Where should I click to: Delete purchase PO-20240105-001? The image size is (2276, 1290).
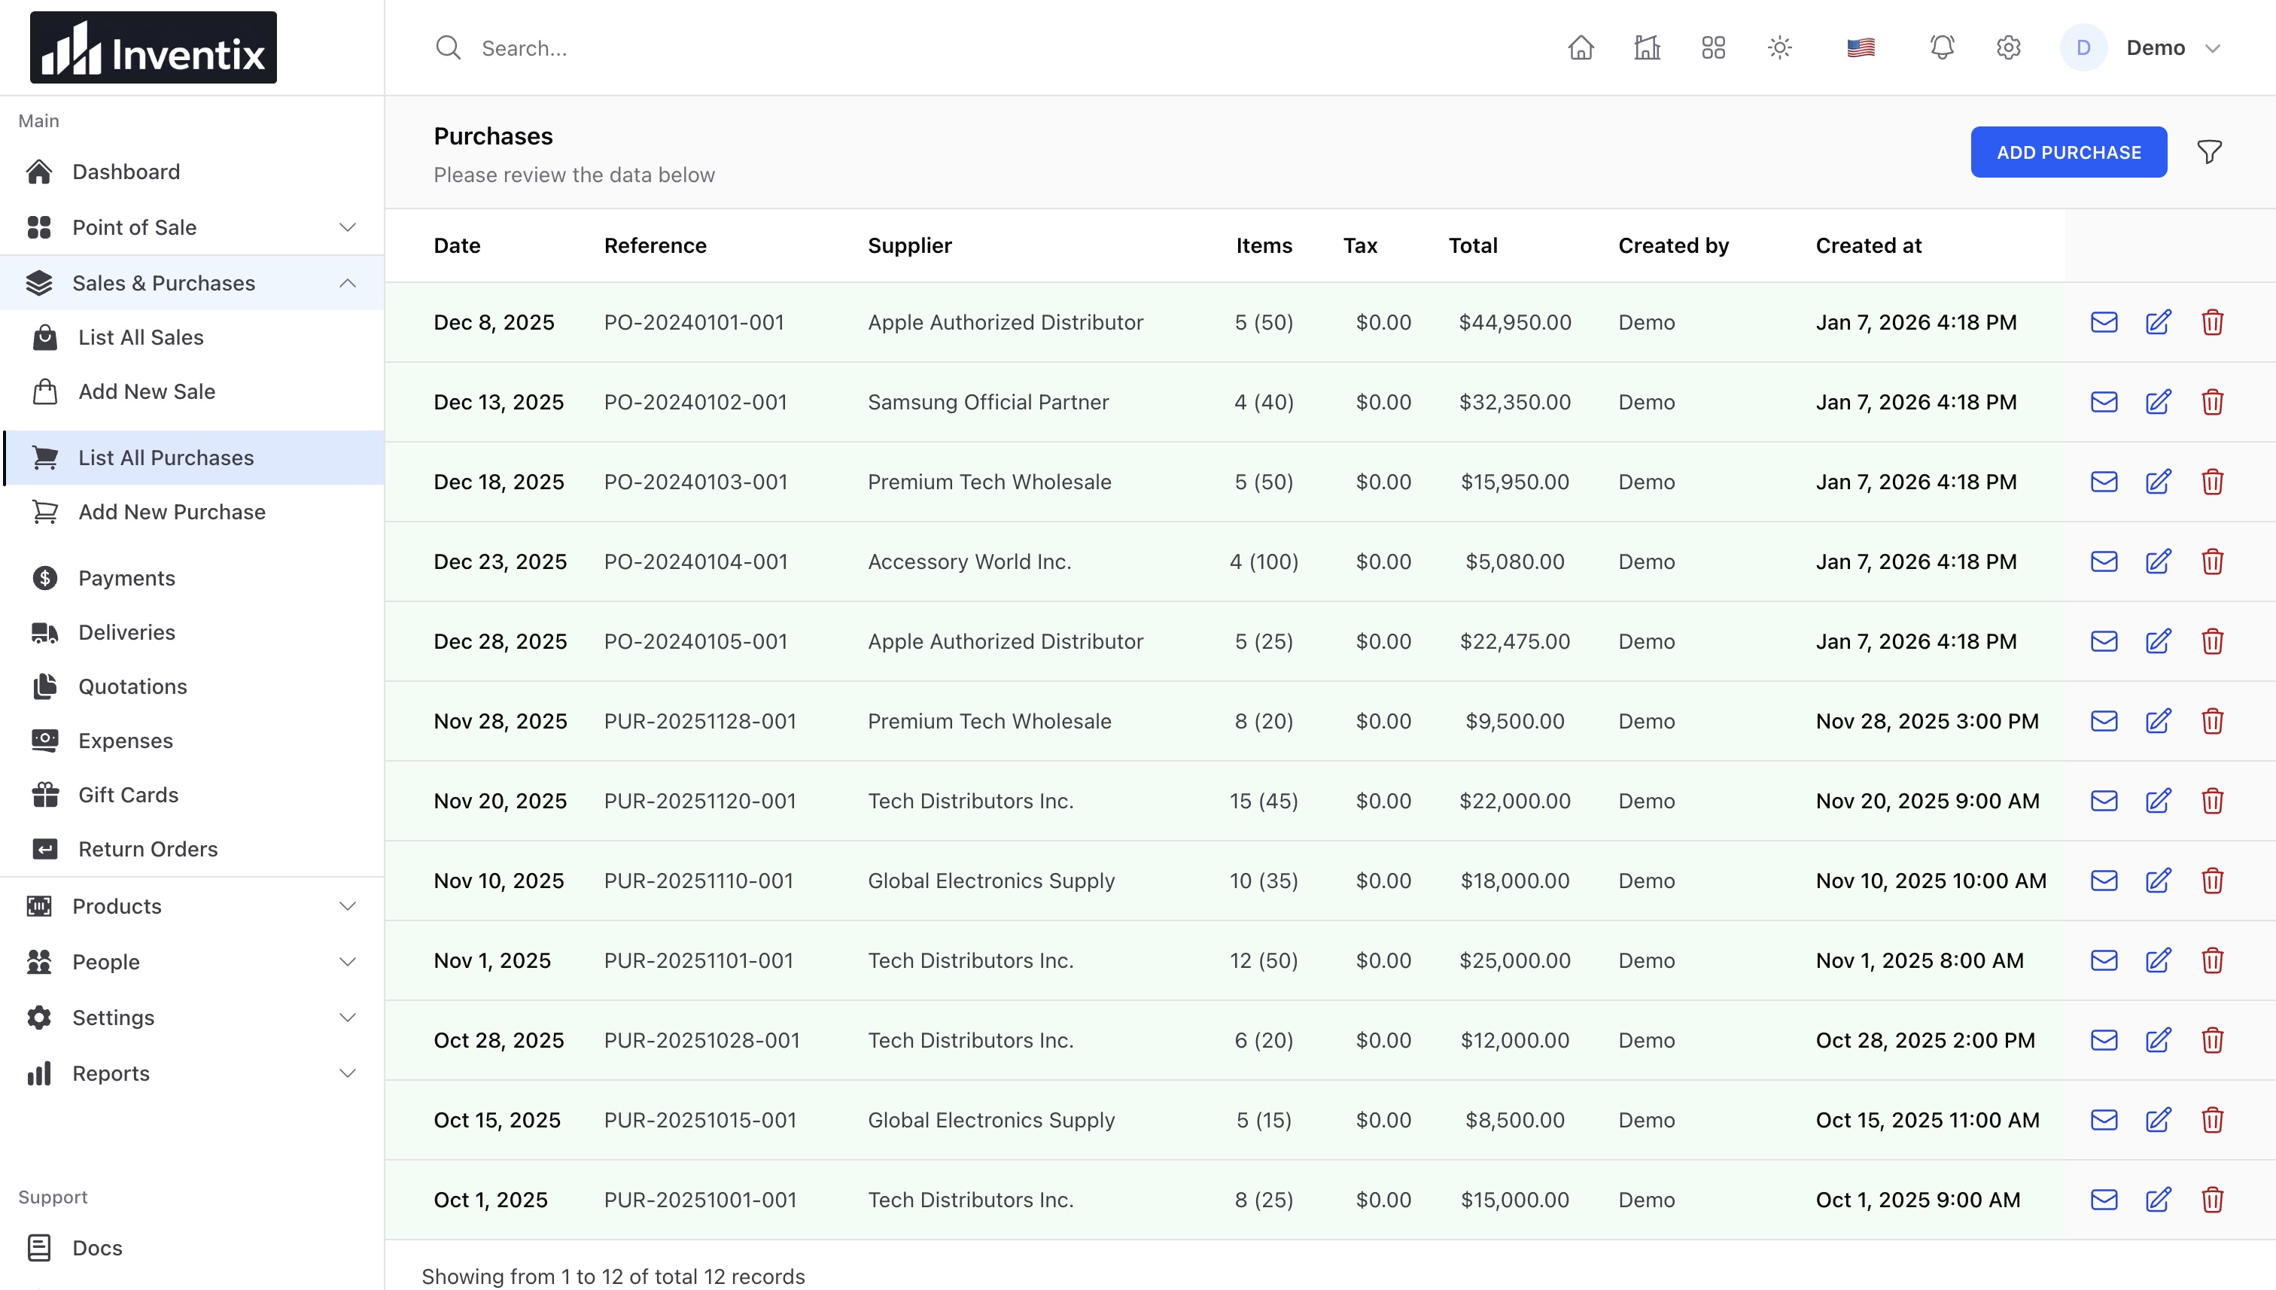coord(2212,641)
